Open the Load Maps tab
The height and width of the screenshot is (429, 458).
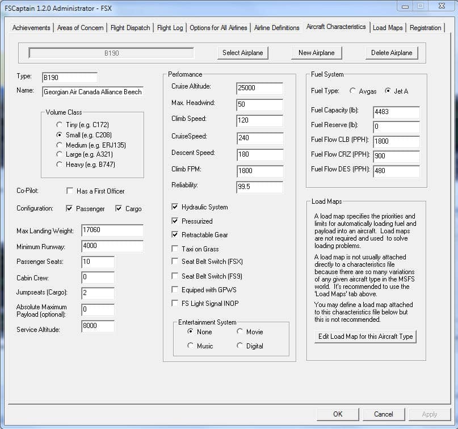(387, 28)
